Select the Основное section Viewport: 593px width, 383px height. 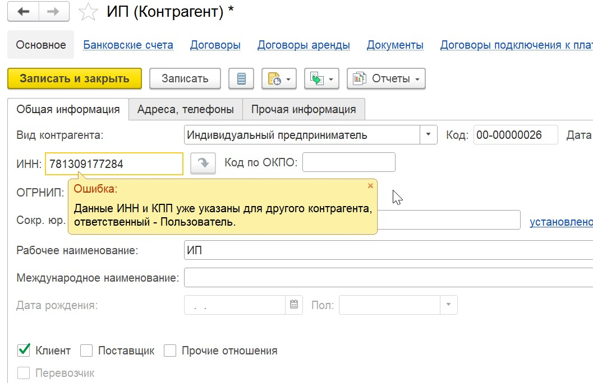click(x=41, y=45)
